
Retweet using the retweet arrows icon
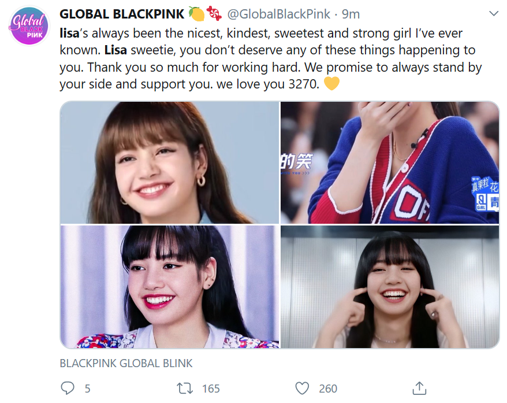pos(185,388)
